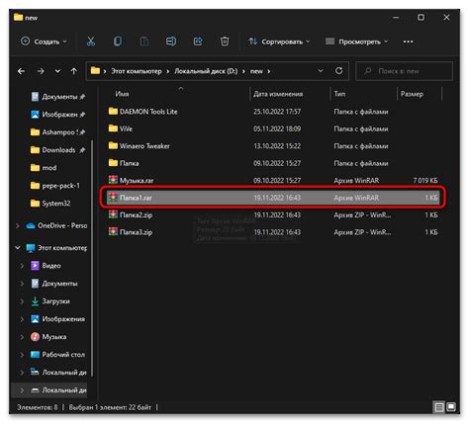Viewport: 469px width, 423px height.
Task: Expand the OneDrive tree node
Action: (18, 225)
